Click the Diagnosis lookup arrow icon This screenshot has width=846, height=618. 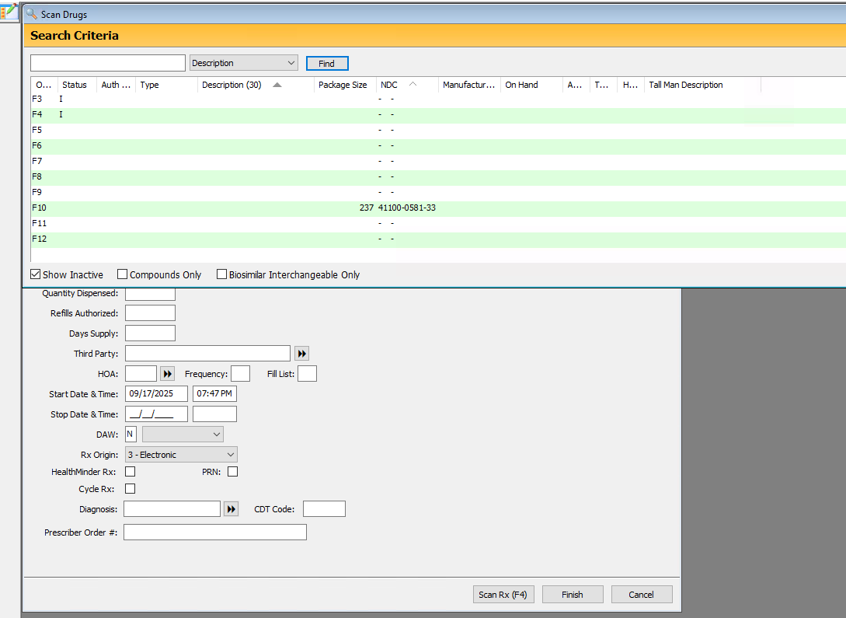click(x=231, y=509)
